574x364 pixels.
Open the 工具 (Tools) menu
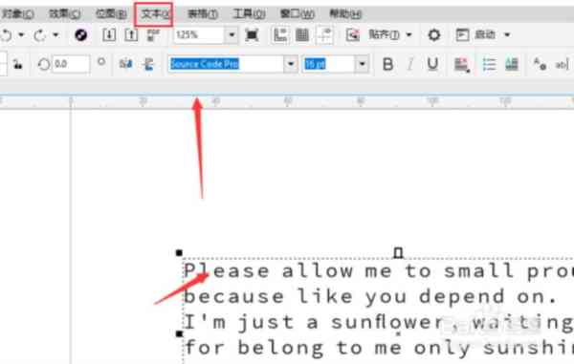click(x=249, y=14)
